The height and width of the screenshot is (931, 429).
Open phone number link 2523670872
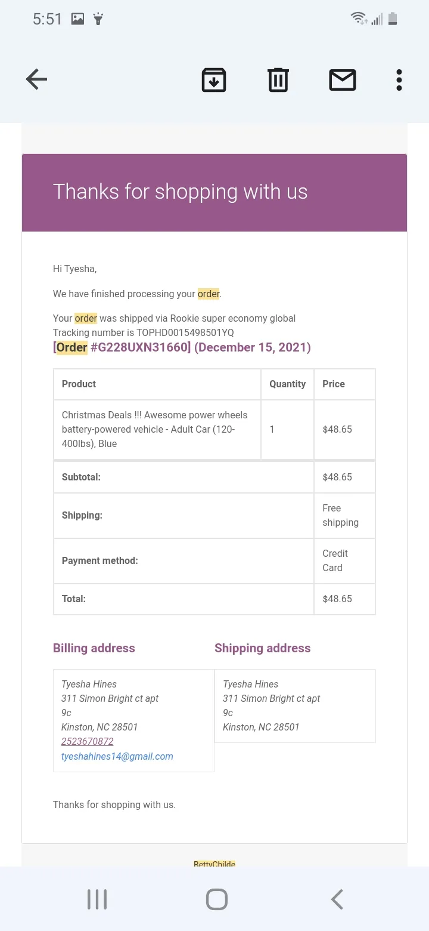coord(87,741)
